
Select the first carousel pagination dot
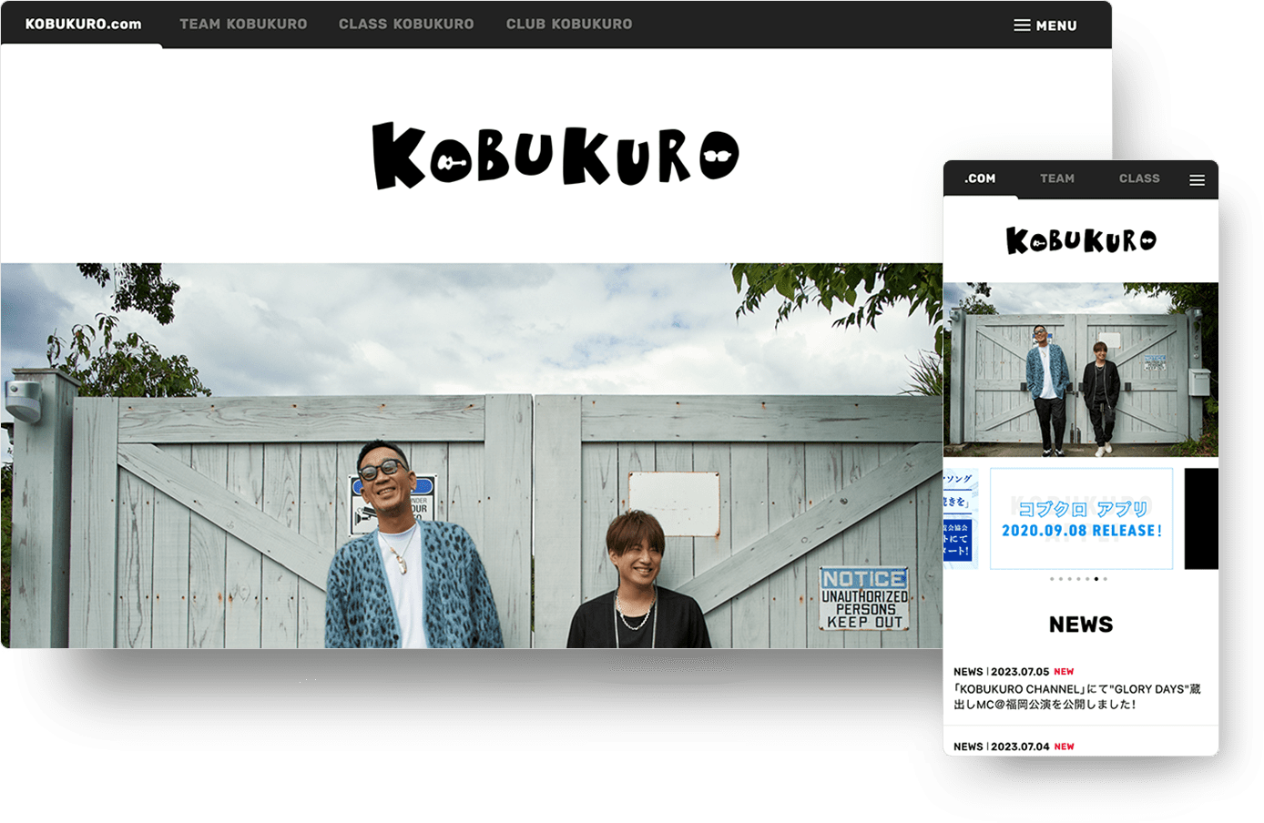tap(1052, 579)
